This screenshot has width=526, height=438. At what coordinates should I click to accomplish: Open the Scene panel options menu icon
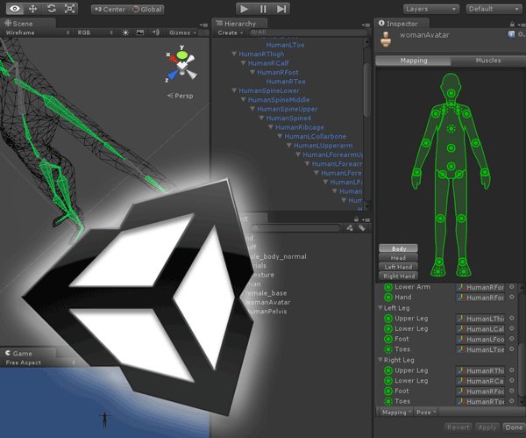point(203,25)
